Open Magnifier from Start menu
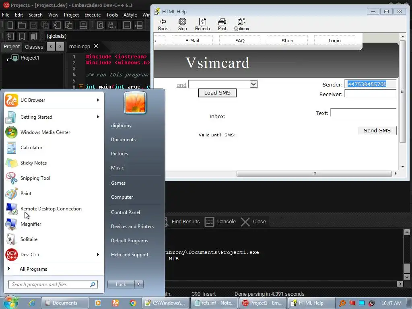Screen dimensions: 412x309 tap(53, 224)
